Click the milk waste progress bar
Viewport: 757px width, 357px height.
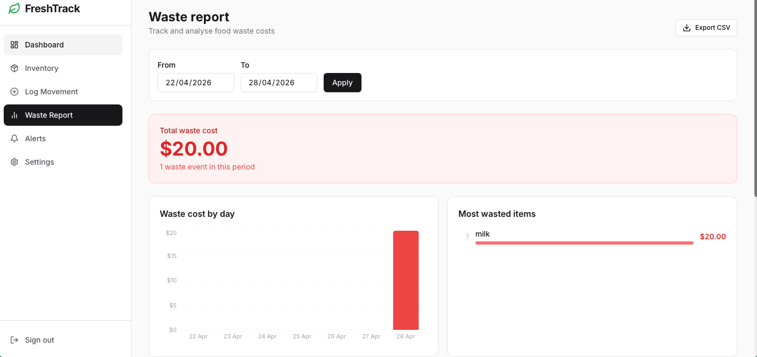tap(584, 243)
